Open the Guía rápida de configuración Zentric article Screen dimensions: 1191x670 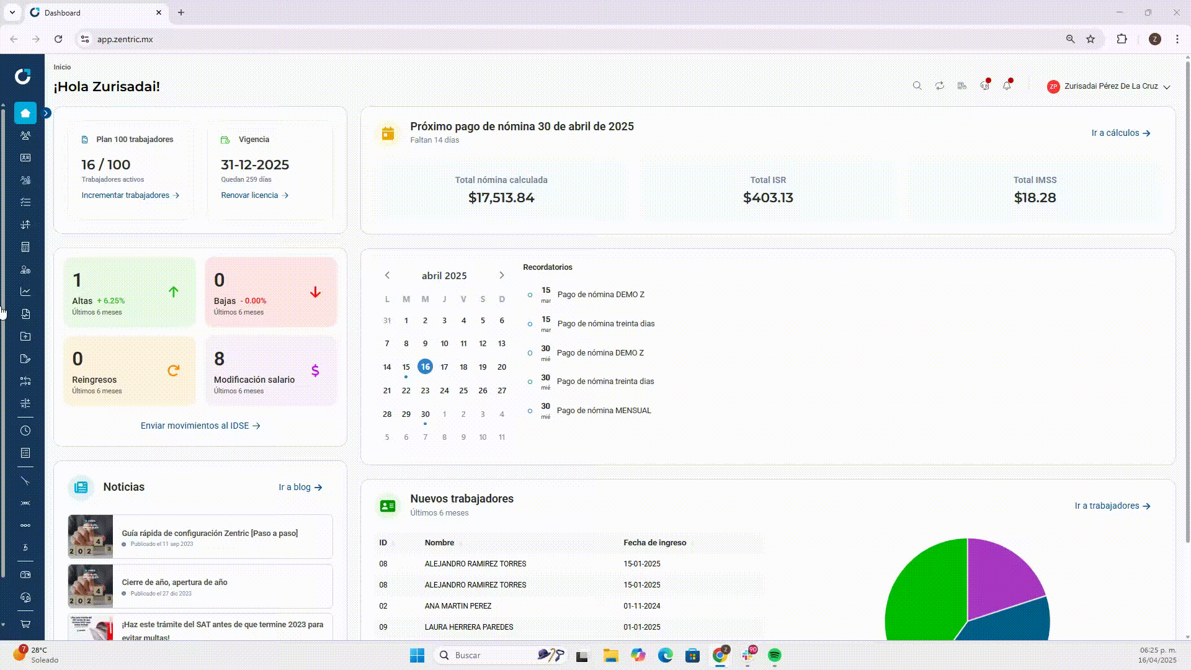[x=200, y=537]
